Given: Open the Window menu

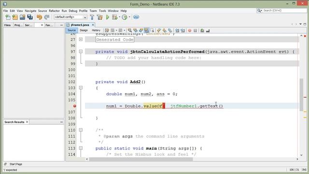Looking at the screenshot, I should (113, 11).
